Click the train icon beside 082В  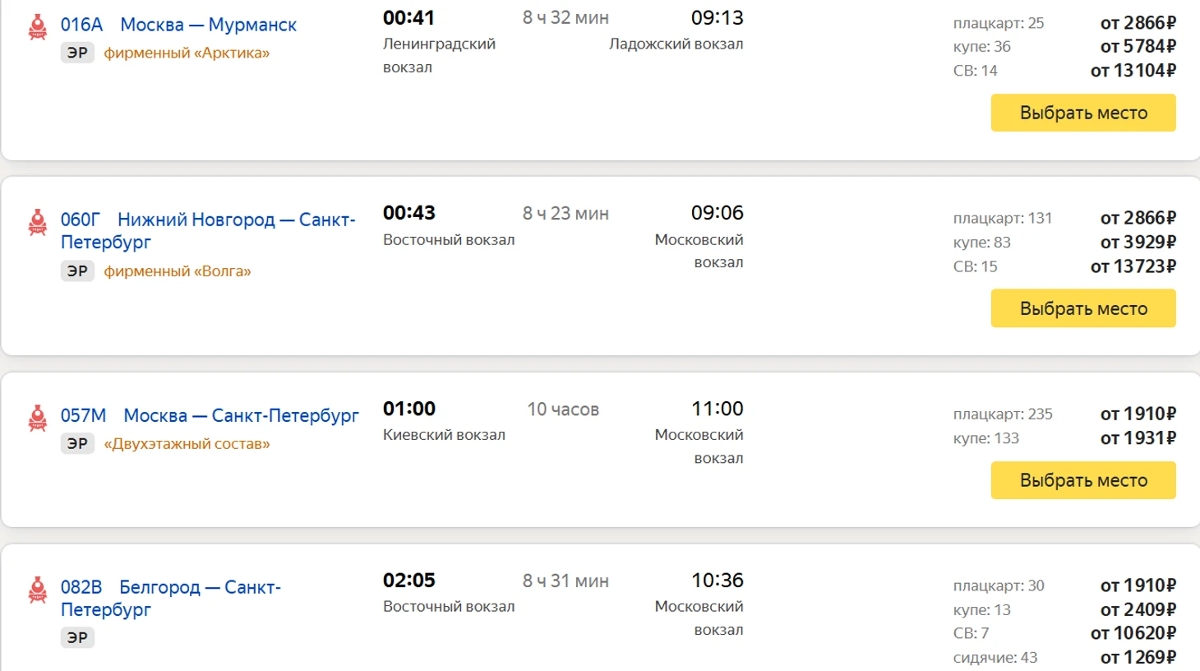pyautogui.click(x=37, y=590)
